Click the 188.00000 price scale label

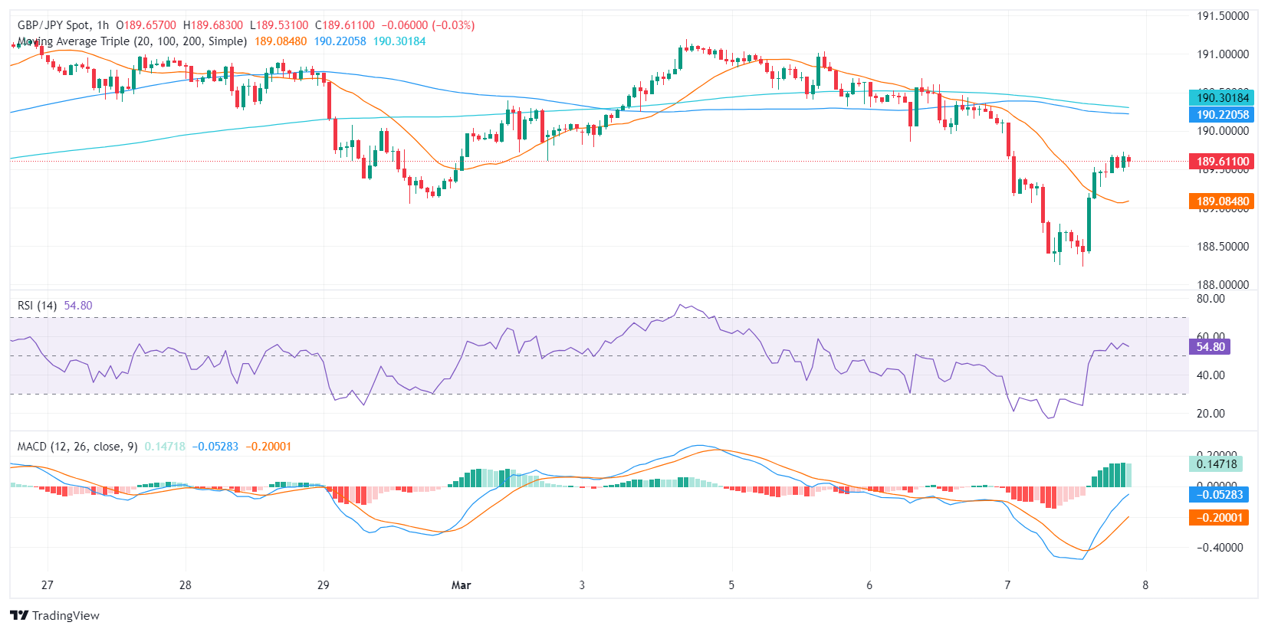1223,285
